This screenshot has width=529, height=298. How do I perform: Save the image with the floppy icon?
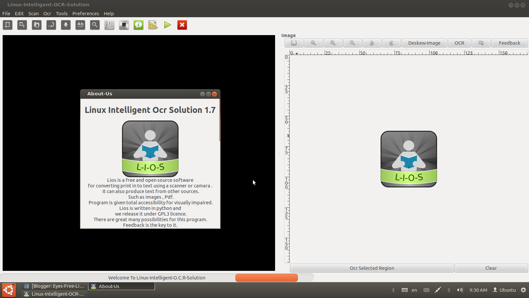coord(293,43)
